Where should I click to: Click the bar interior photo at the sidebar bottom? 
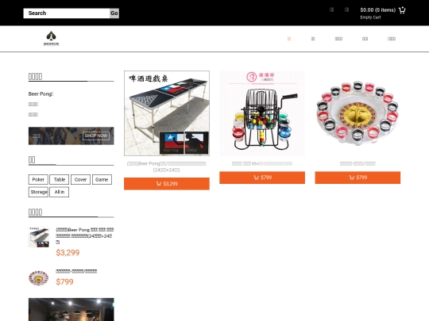coord(71,310)
